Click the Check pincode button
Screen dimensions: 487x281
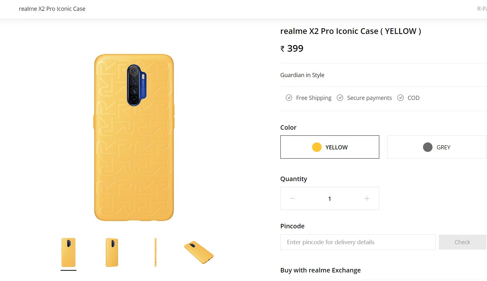click(463, 242)
